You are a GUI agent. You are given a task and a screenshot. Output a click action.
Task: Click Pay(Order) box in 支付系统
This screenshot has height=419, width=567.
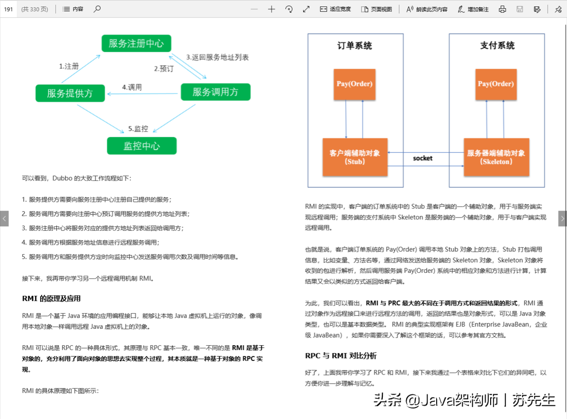point(496,84)
